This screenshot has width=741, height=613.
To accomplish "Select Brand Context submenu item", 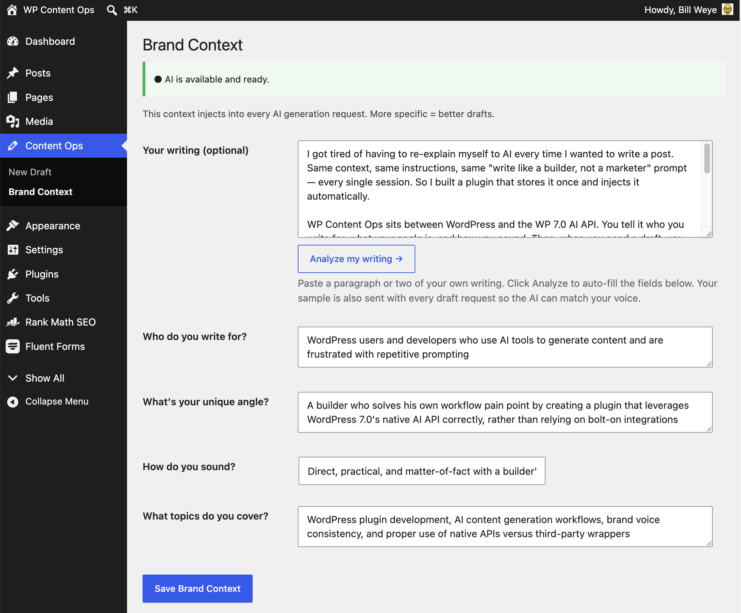I will [40, 192].
